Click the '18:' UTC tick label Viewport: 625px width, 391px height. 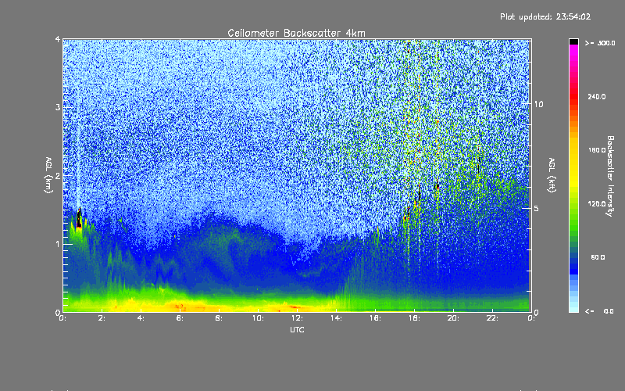click(414, 318)
